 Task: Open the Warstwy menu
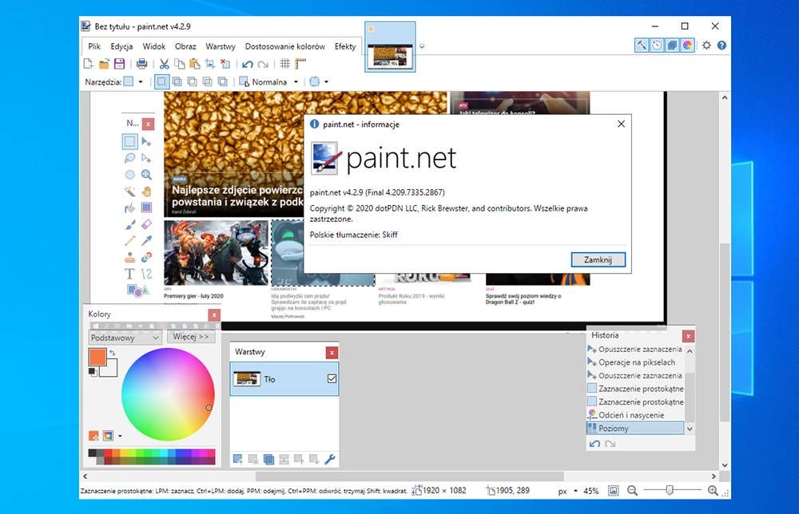point(221,46)
